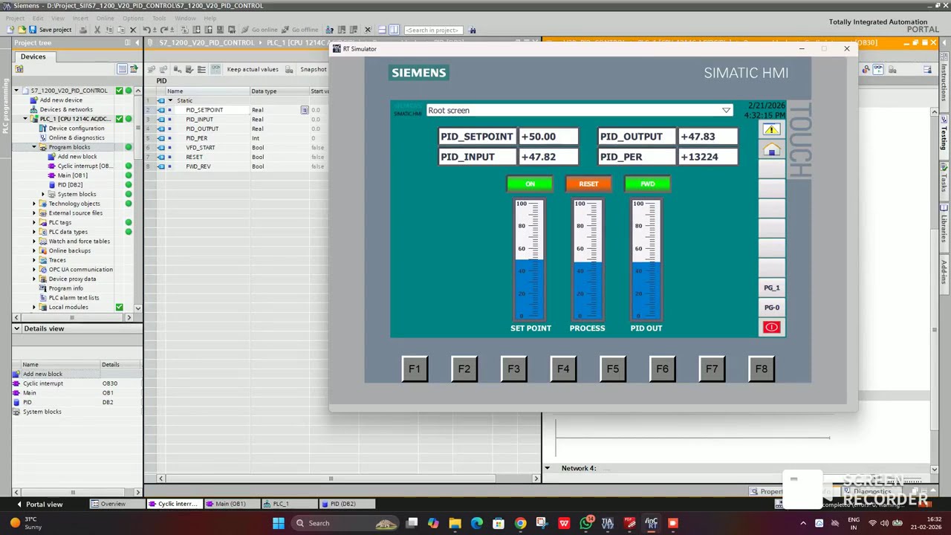
Task: Collapse the Details view panel
Action: tap(16, 328)
